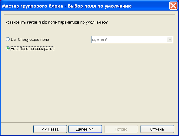Open the "мужской" field combo box
Screen dimensions: 179x136
click(x=132, y=40)
